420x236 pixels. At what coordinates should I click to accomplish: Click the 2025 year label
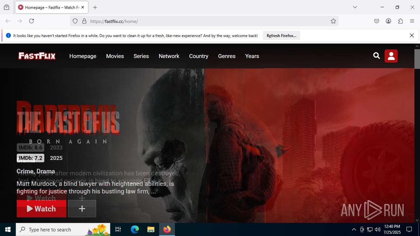56,158
